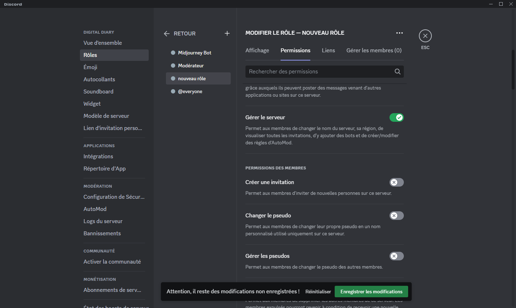
Task: Click the magnifier icon in the permissions search bar
Action: (x=397, y=71)
